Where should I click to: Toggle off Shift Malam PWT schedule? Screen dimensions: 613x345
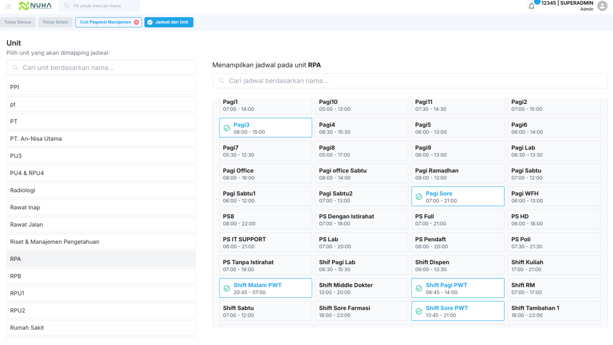(266, 288)
